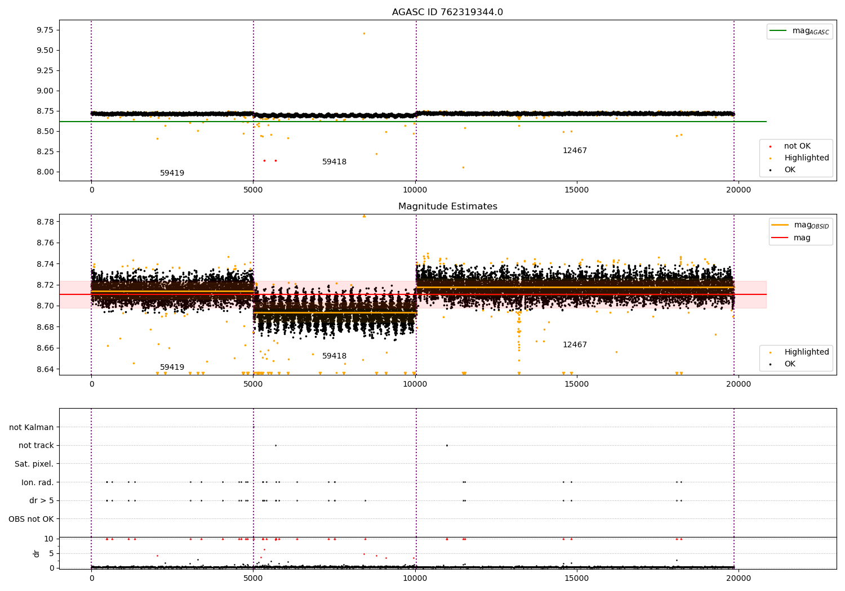Screen dimensions: 845x591
Task: Click the 59419 label in the top plot
Action: click(x=172, y=173)
